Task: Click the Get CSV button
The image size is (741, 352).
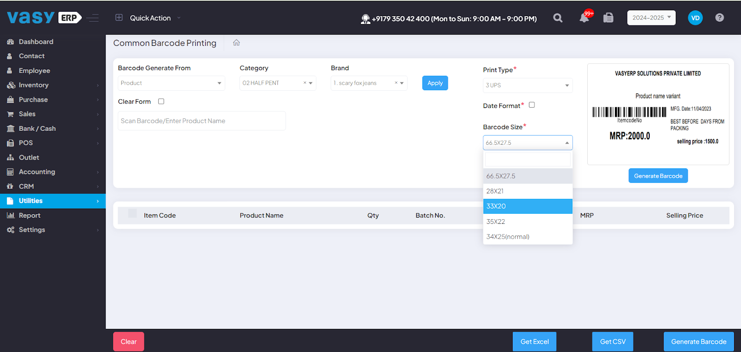Action: [613, 342]
